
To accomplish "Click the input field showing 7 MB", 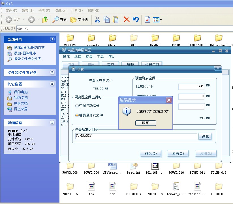I will coord(191,107).
